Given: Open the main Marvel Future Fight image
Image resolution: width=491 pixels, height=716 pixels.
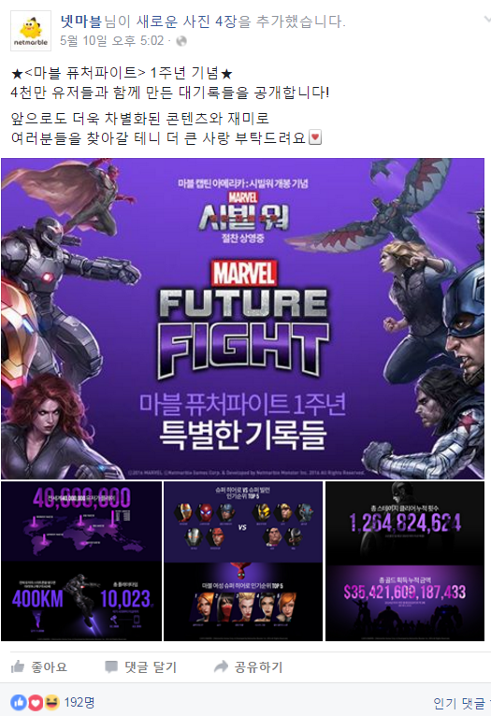Looking at the screenshot, I should click(242, 318).
